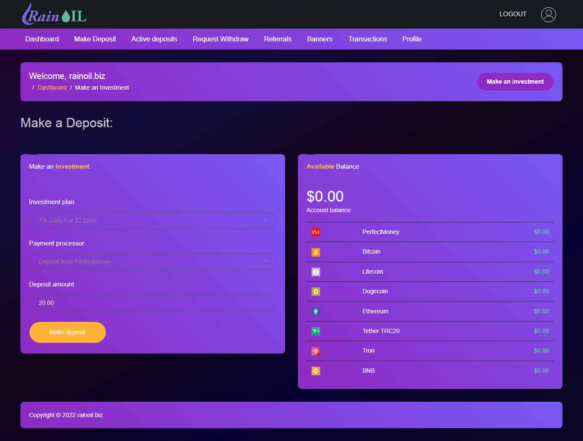
Task: Click the BNB coin icon
Action: pos(316,371)
